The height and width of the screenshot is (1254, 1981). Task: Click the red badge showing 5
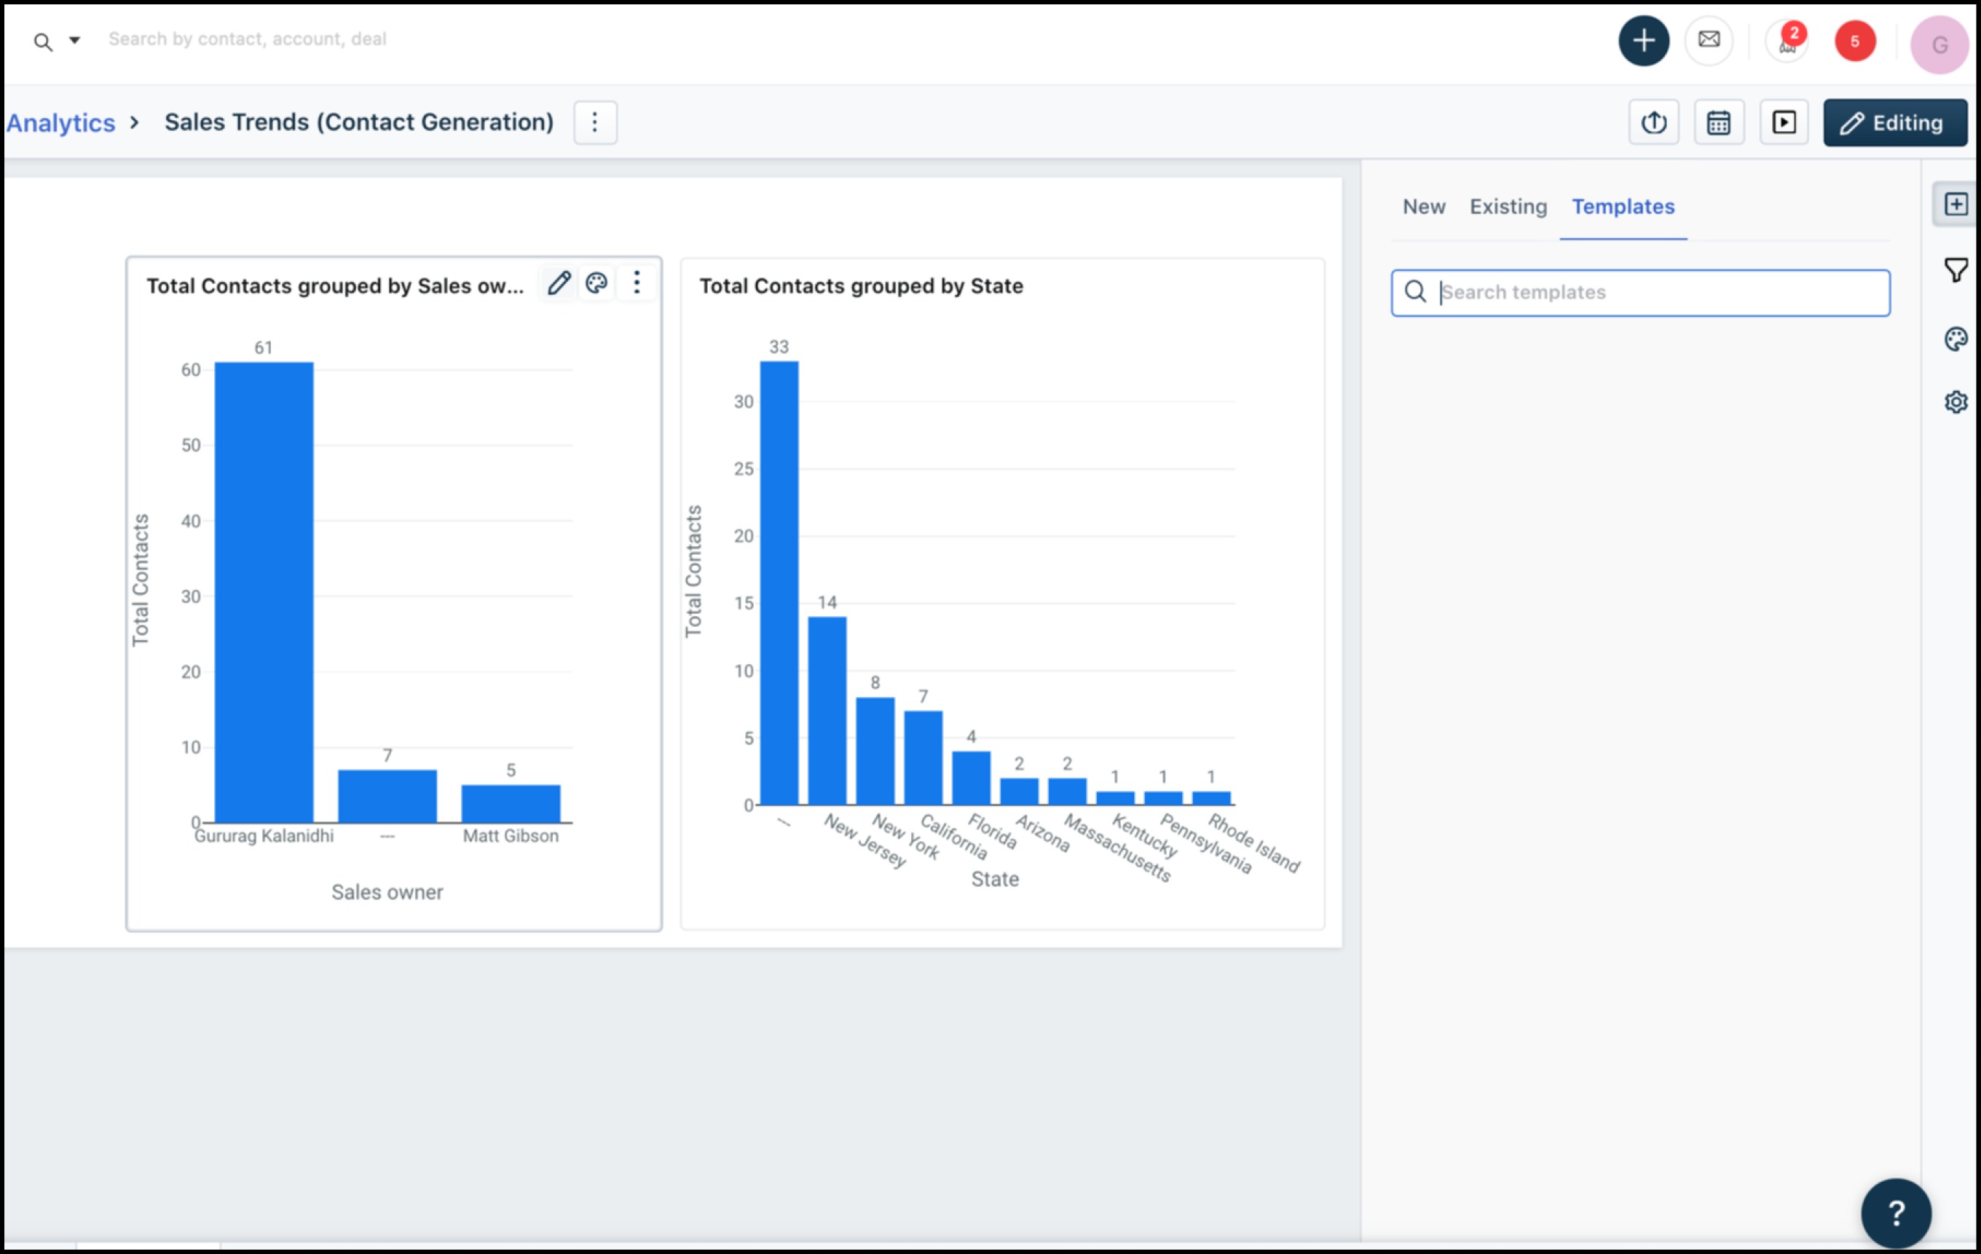pyautogui.click(x=1854, y=41)
